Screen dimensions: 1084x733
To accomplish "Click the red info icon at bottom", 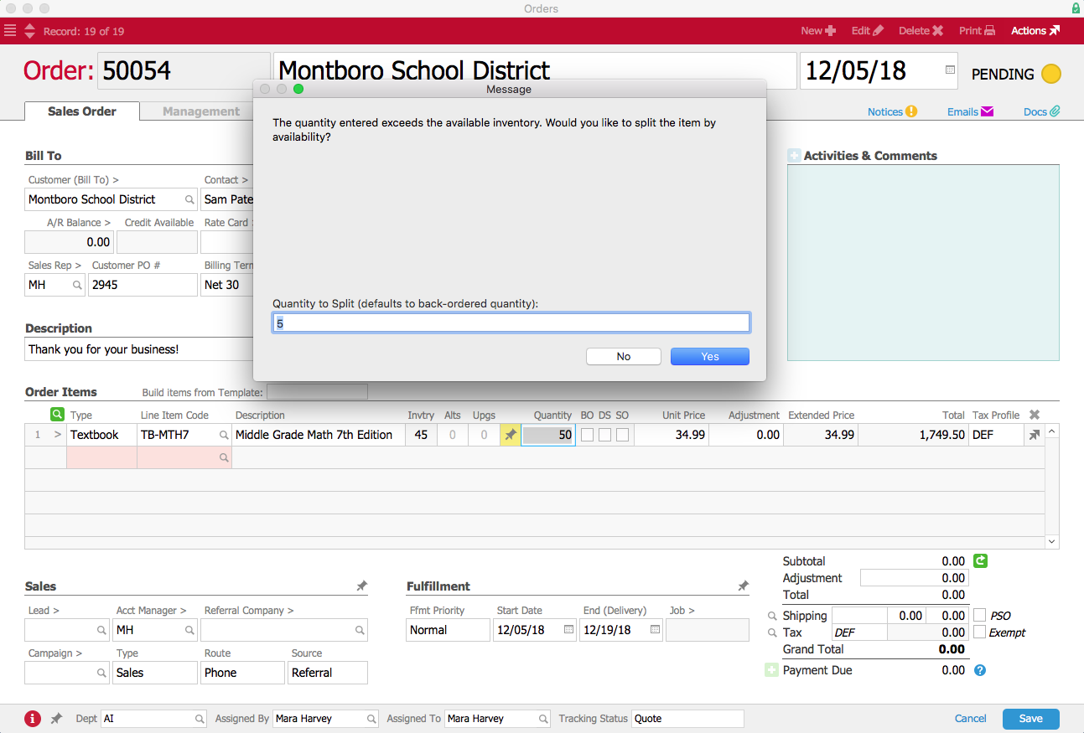I will pos(33,719).
